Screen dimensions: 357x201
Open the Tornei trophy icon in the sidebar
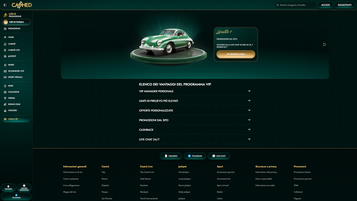tap(5, 98)
